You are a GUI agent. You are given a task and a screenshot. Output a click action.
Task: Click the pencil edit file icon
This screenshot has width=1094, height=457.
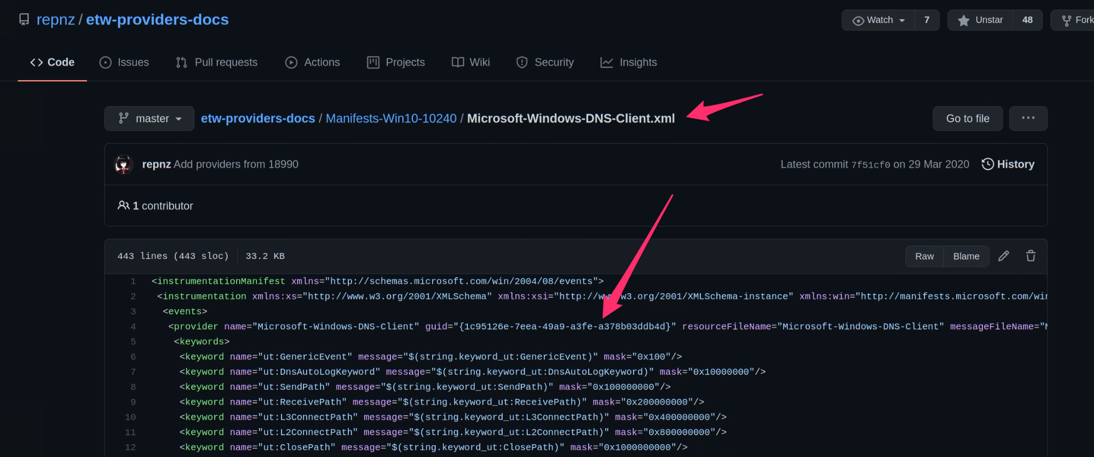[1004, 256]
